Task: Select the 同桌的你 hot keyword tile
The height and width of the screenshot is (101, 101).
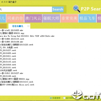Action: point(15,18)
